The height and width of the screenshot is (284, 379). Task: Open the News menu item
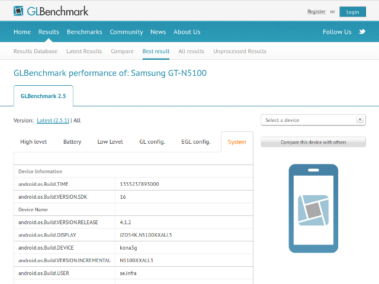tap(158, 32)
